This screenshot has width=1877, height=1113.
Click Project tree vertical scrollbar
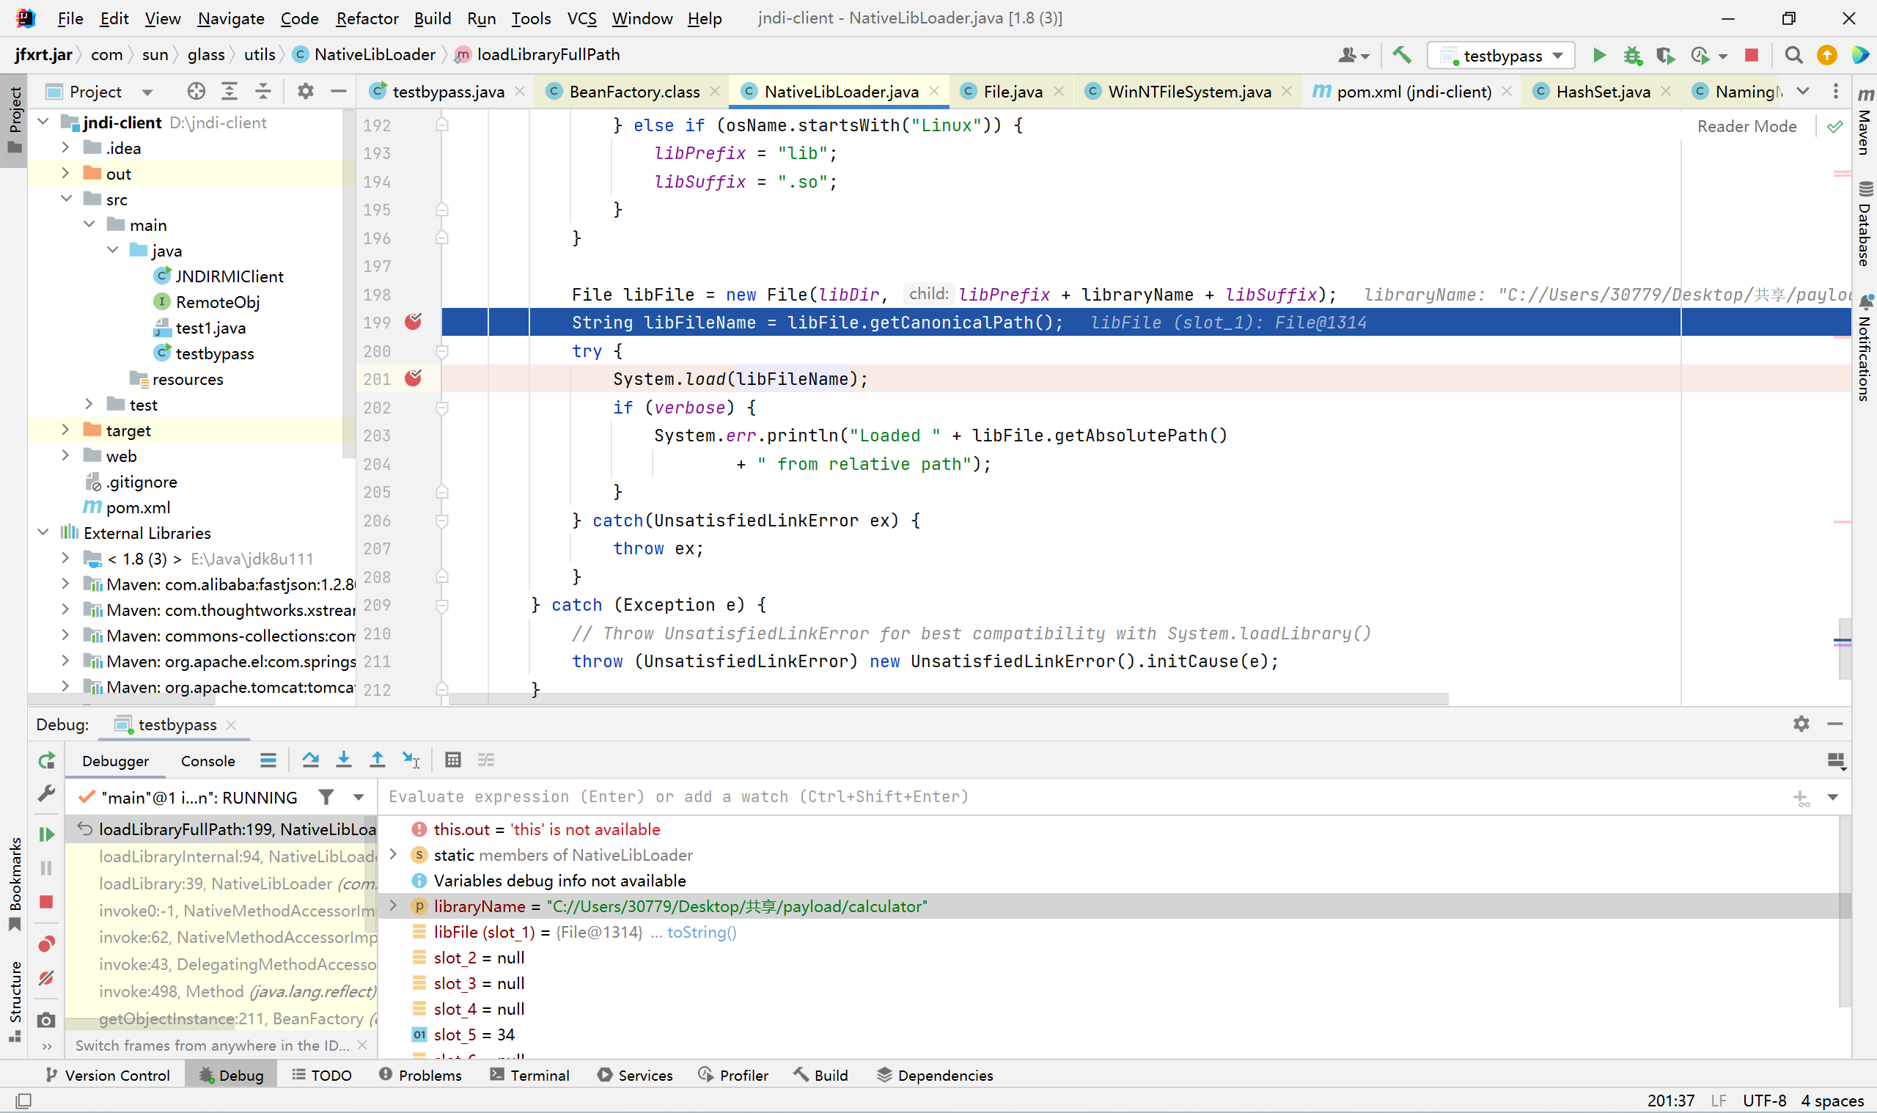(x=348, y=284)
